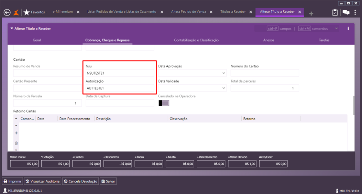Image resolution: width=362 pixels, height=194 pixels.
Task: Open Contabilização e Classificação tab
Action: [x=196, y=40]
